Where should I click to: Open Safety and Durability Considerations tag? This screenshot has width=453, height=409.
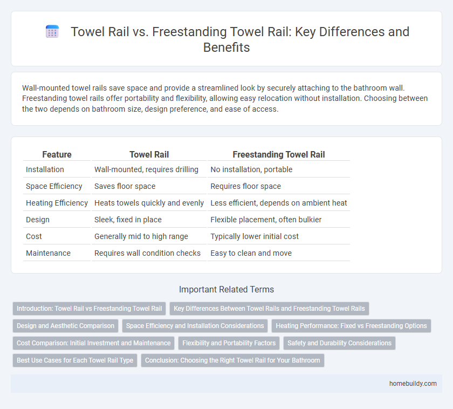[339, 343]
